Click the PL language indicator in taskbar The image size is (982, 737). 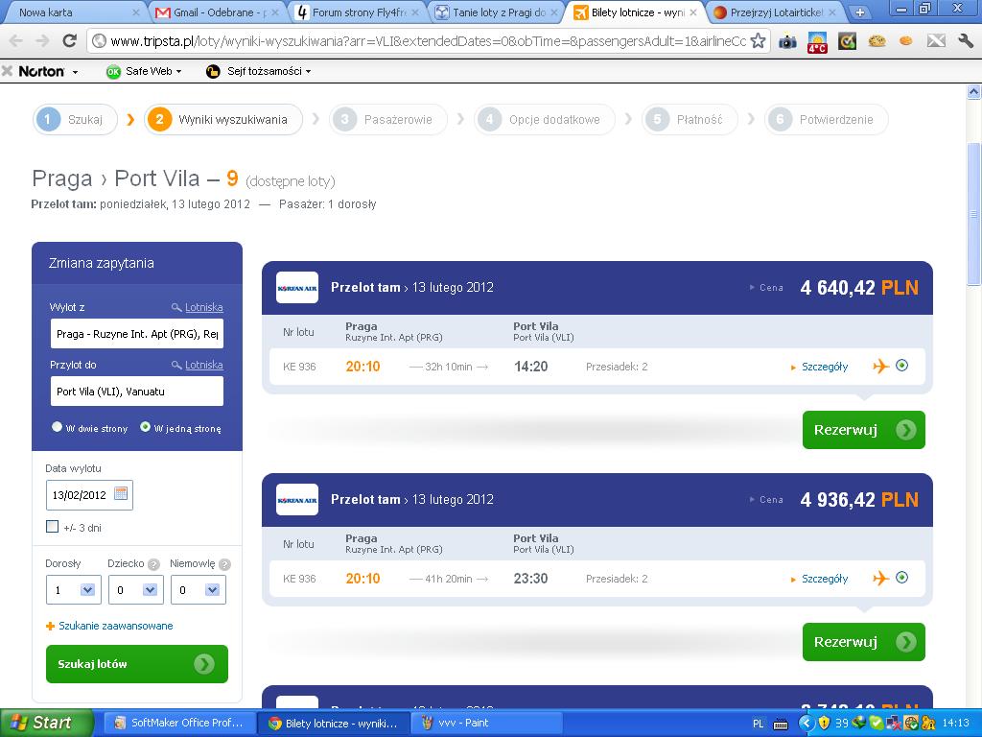[758, 724]
